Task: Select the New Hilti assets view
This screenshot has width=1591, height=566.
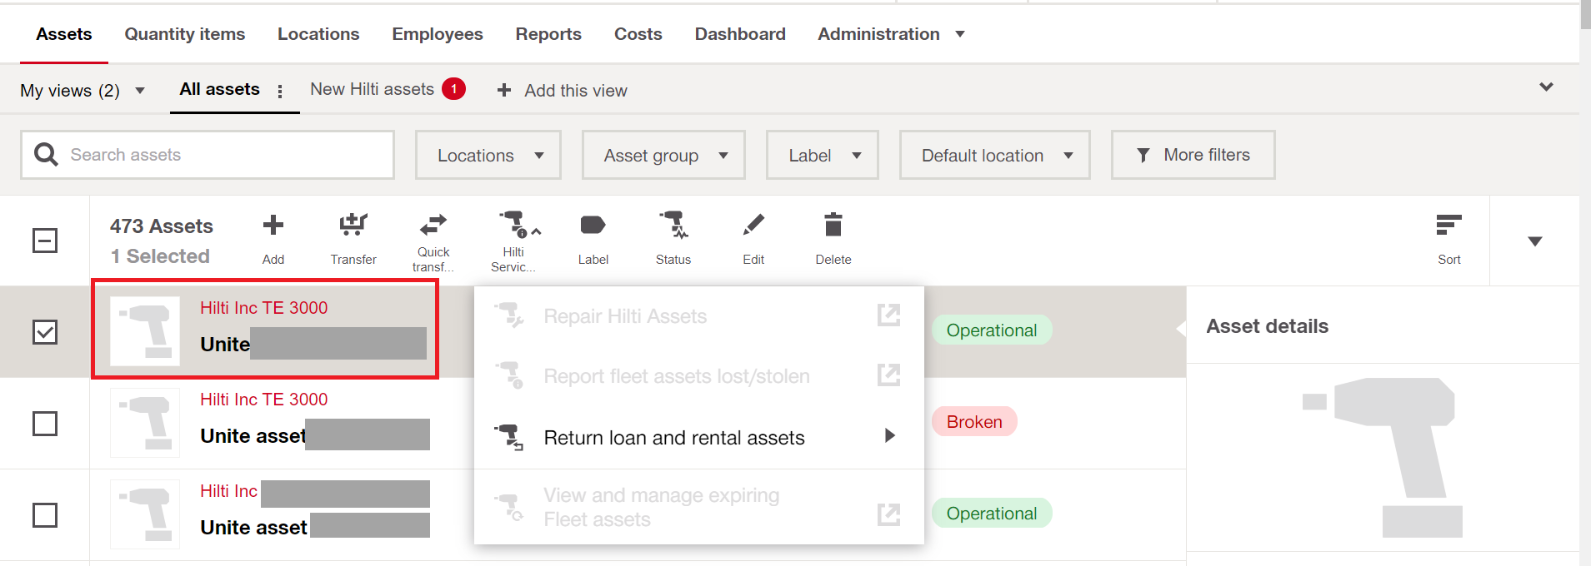Action: 373,89
